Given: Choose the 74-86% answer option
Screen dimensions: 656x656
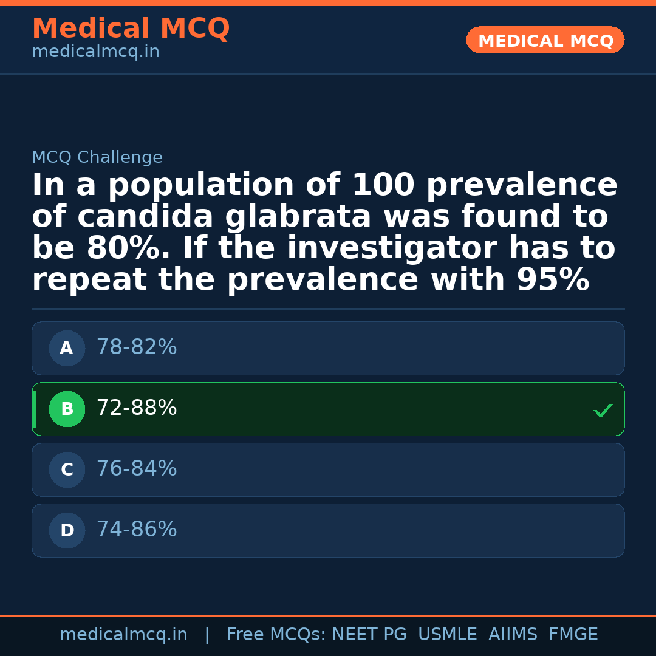Looking at the screenshot, I should click(x=328, y=531).
